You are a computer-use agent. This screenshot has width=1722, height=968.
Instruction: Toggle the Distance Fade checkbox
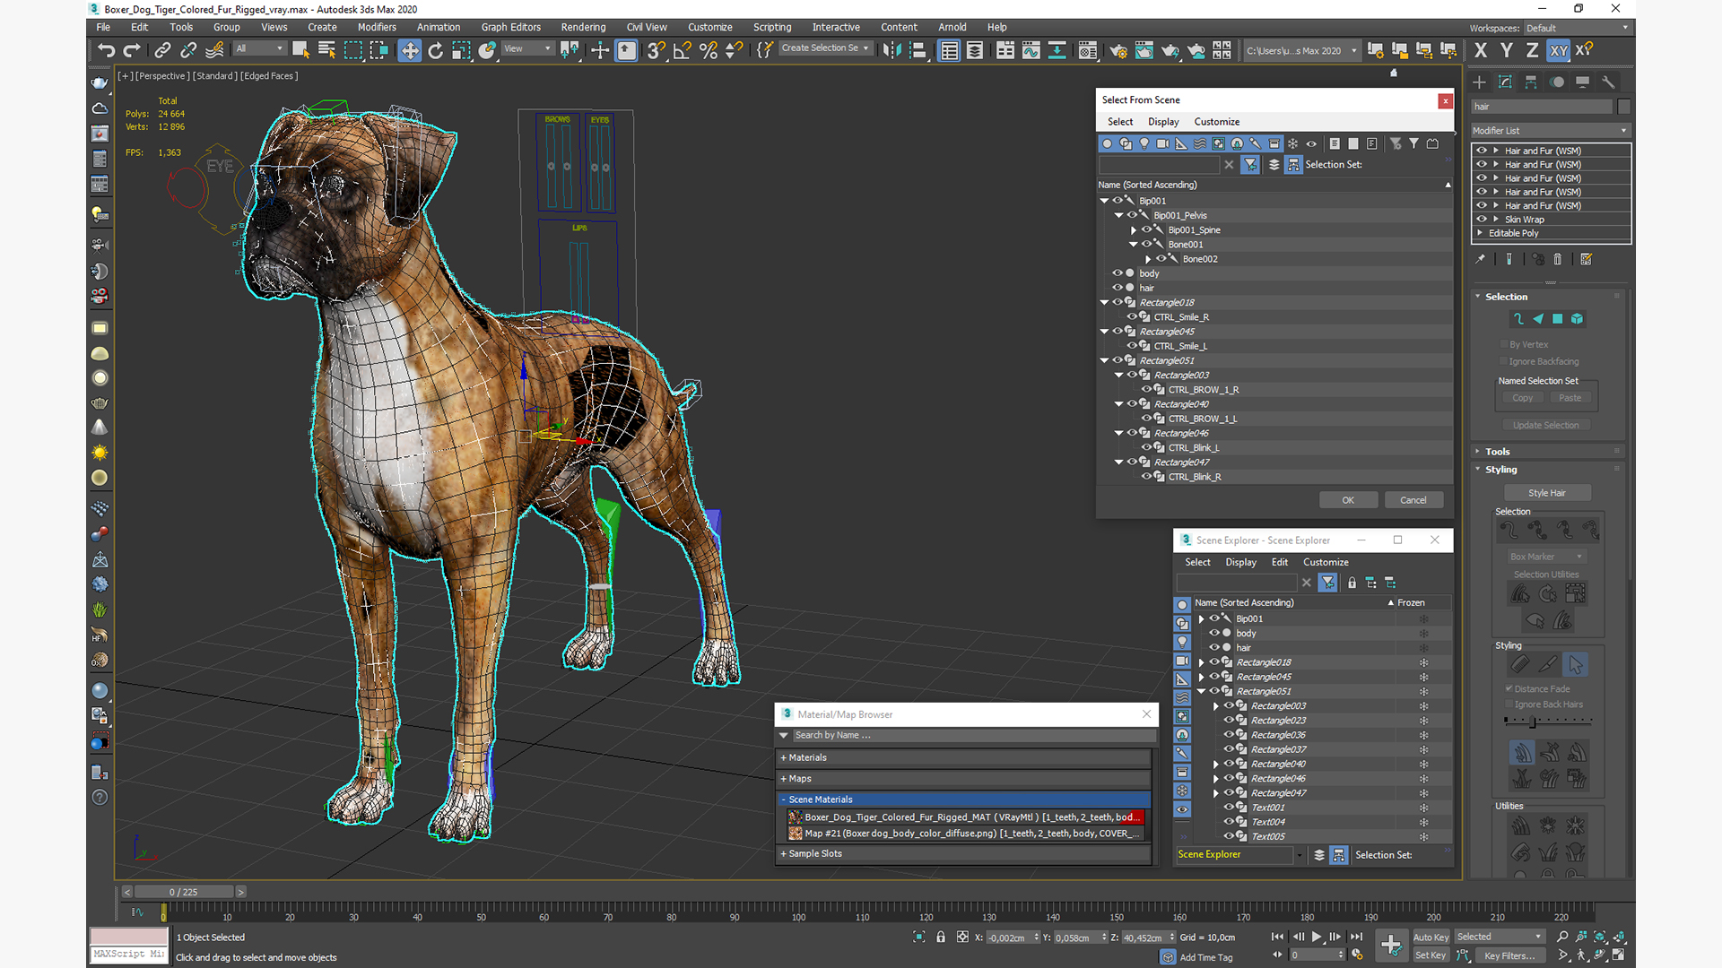coord(1509,688)
